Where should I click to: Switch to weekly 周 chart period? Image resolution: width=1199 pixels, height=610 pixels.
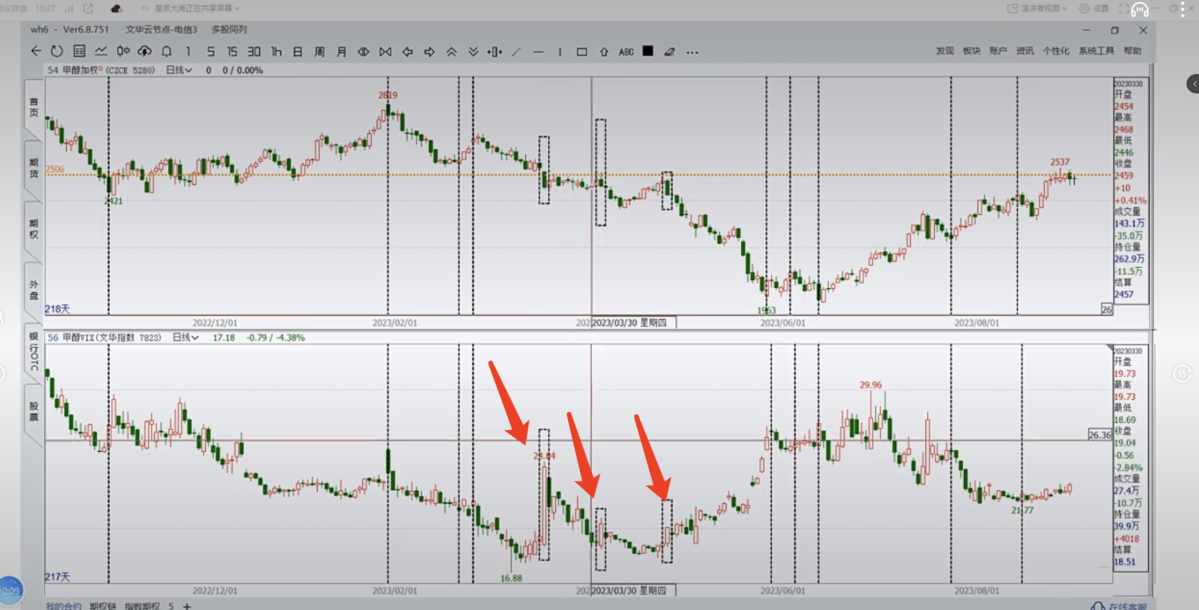319,51
